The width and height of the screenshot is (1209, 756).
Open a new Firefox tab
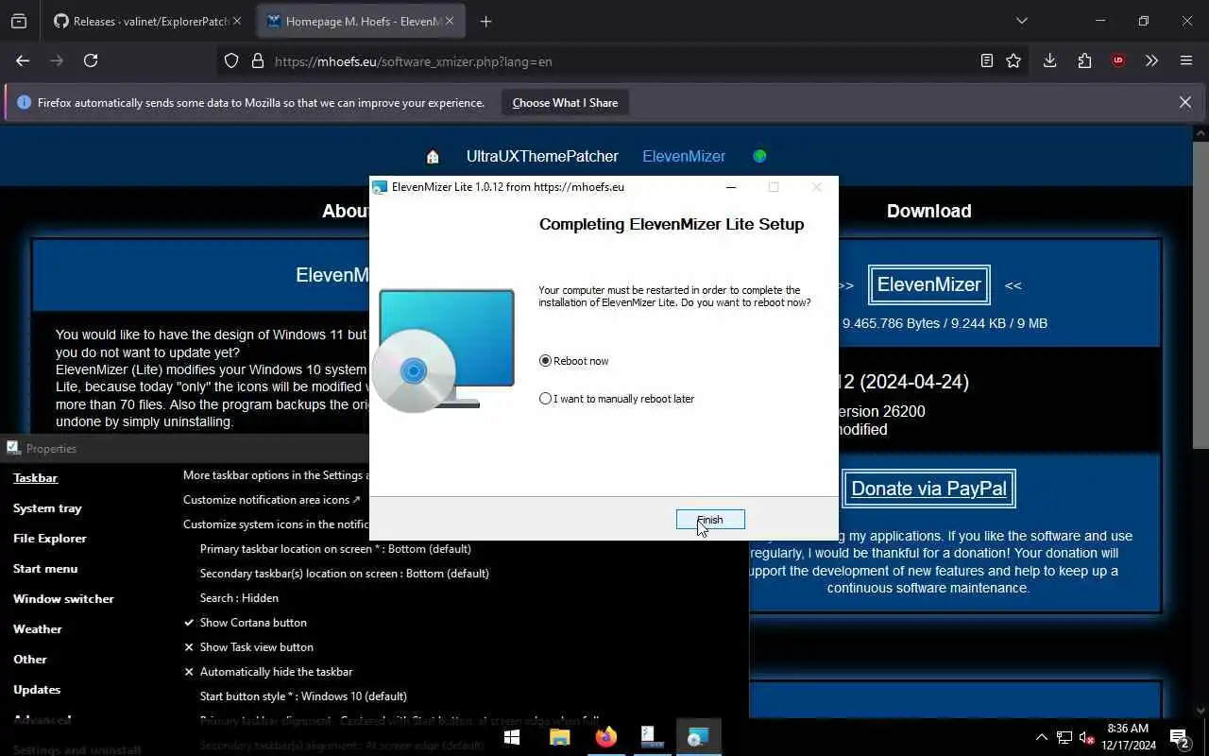(485, 21)
